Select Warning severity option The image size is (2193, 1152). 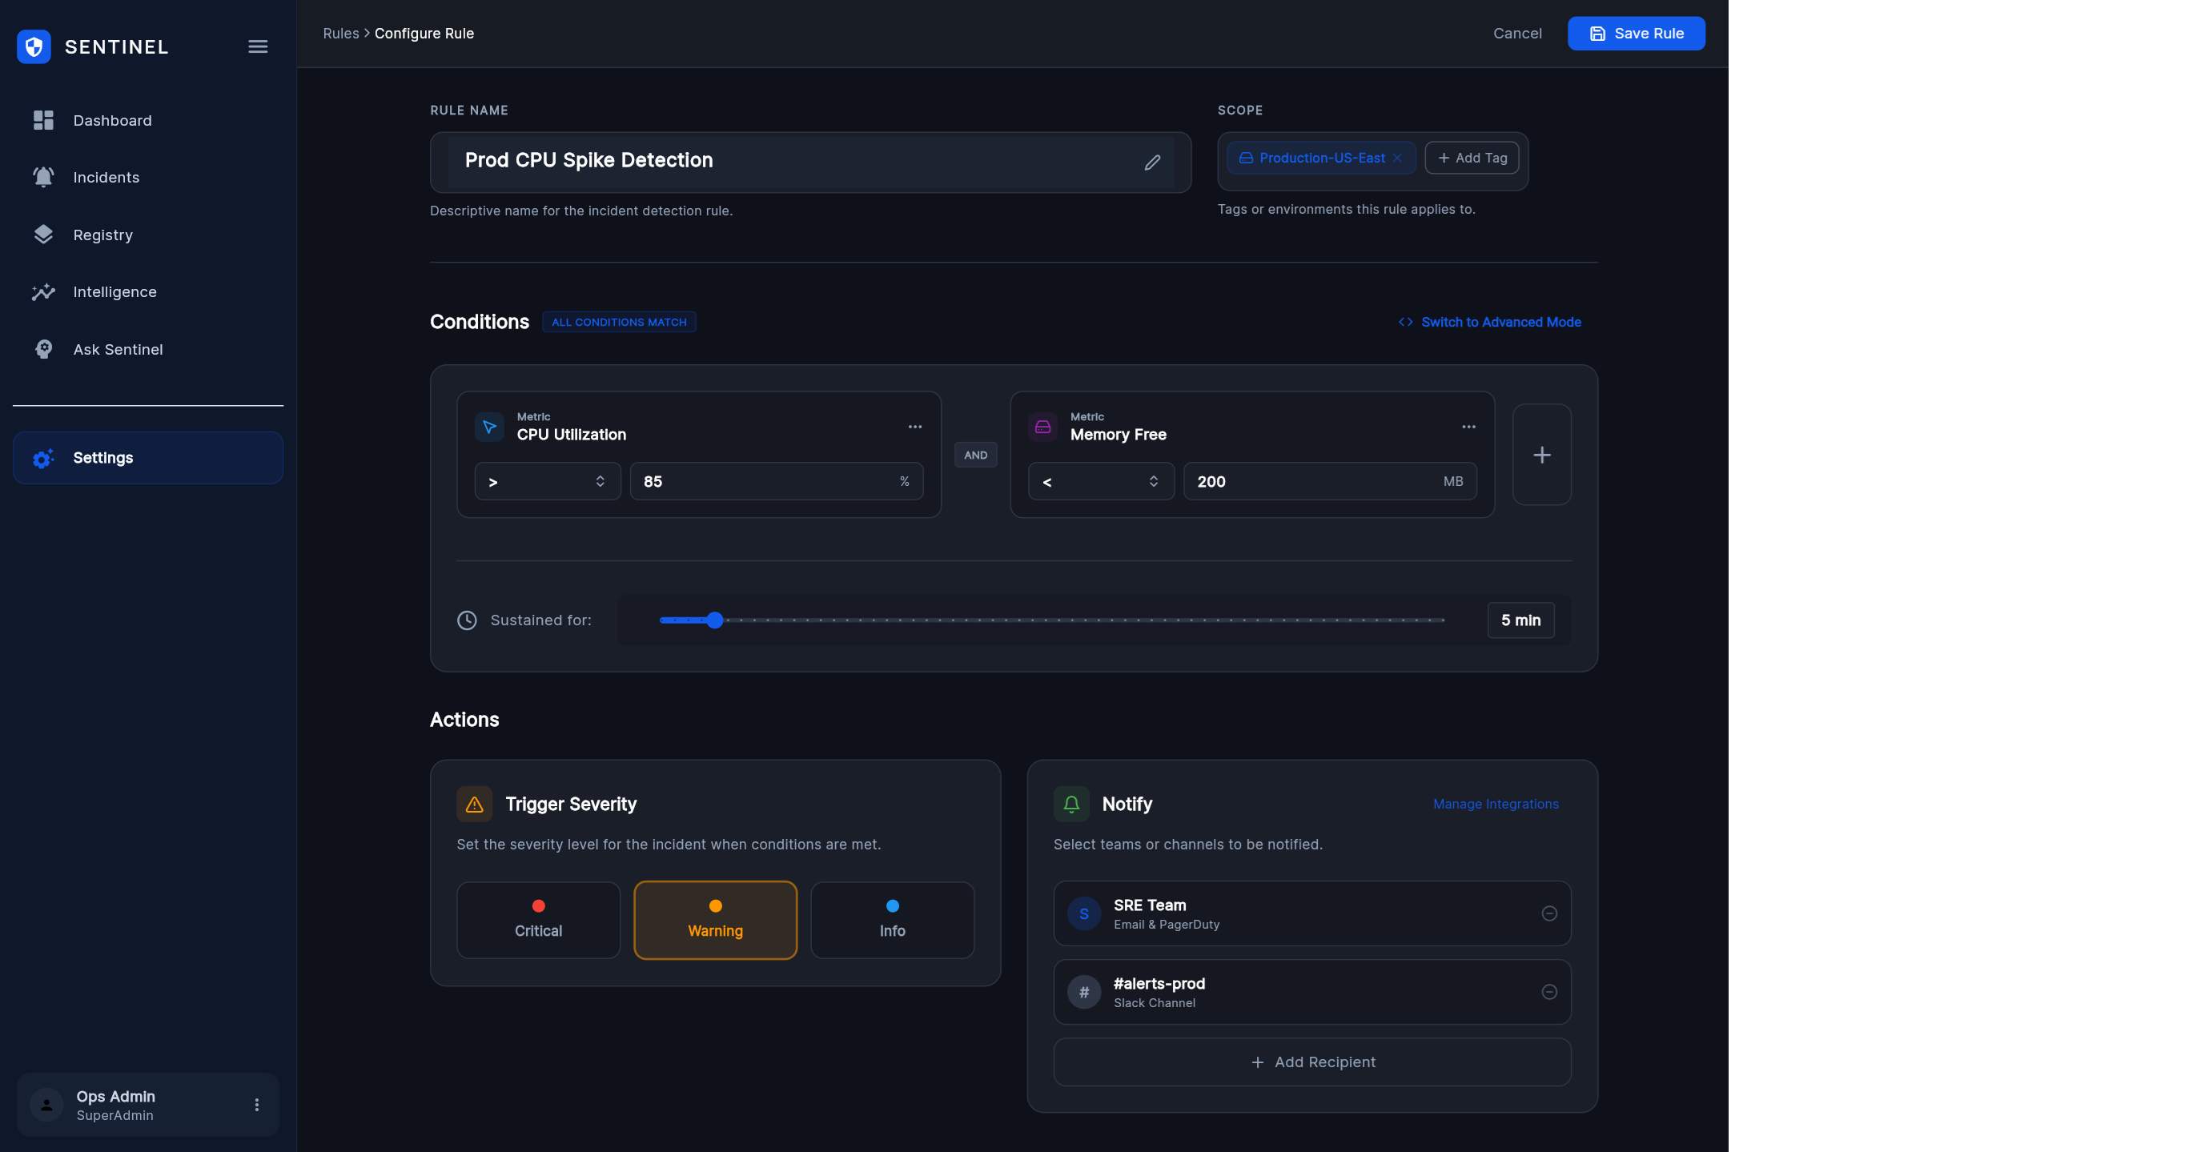715,920
